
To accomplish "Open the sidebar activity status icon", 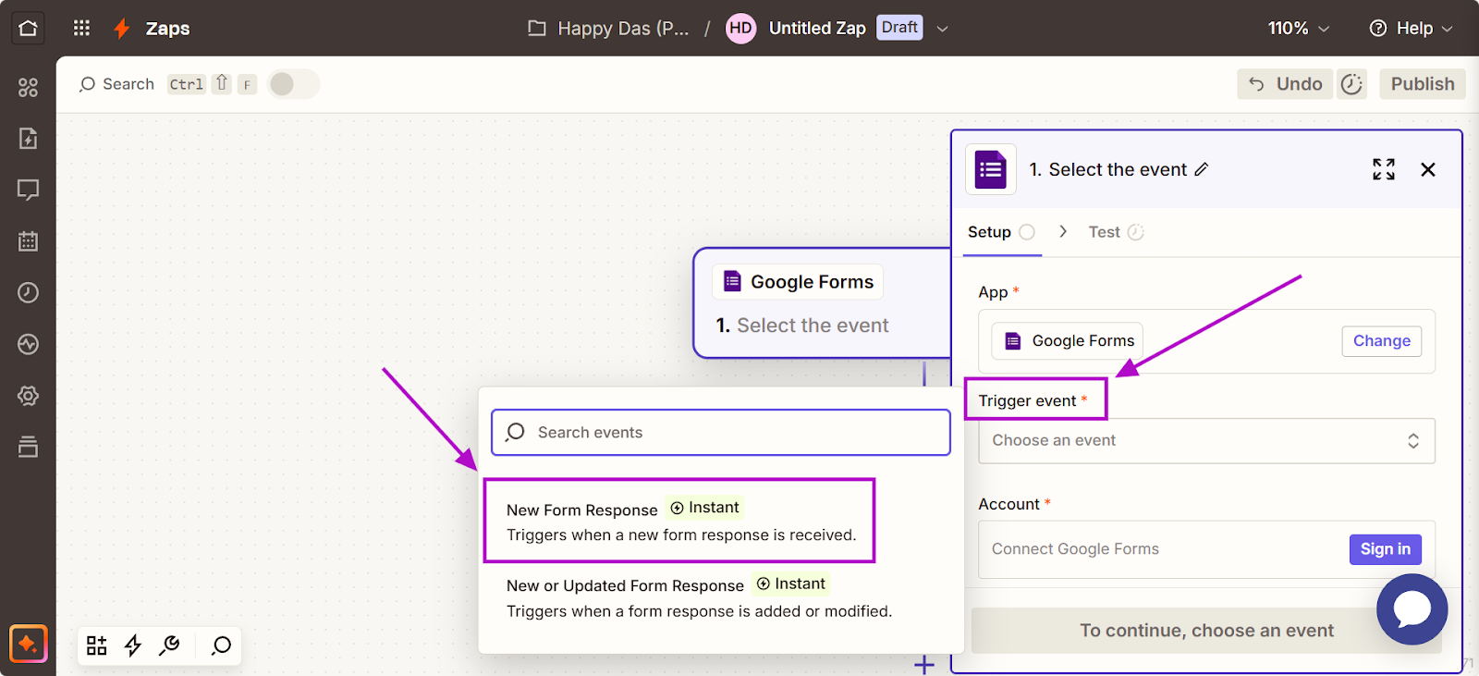I will click(x=28, y=344).
